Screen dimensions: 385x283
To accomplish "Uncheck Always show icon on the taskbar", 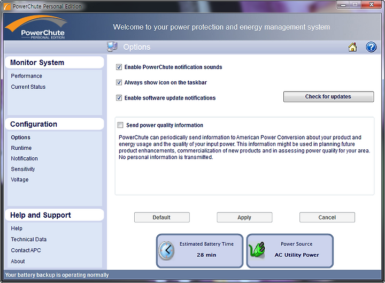I will pyautogui.click(x=119, y=82).
